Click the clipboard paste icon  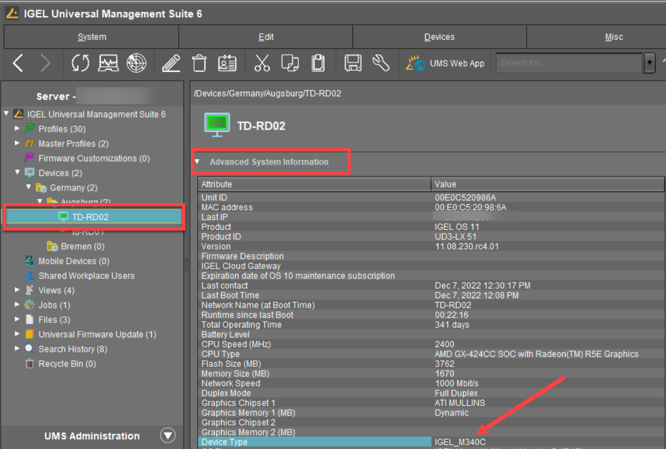click(318, 63)
